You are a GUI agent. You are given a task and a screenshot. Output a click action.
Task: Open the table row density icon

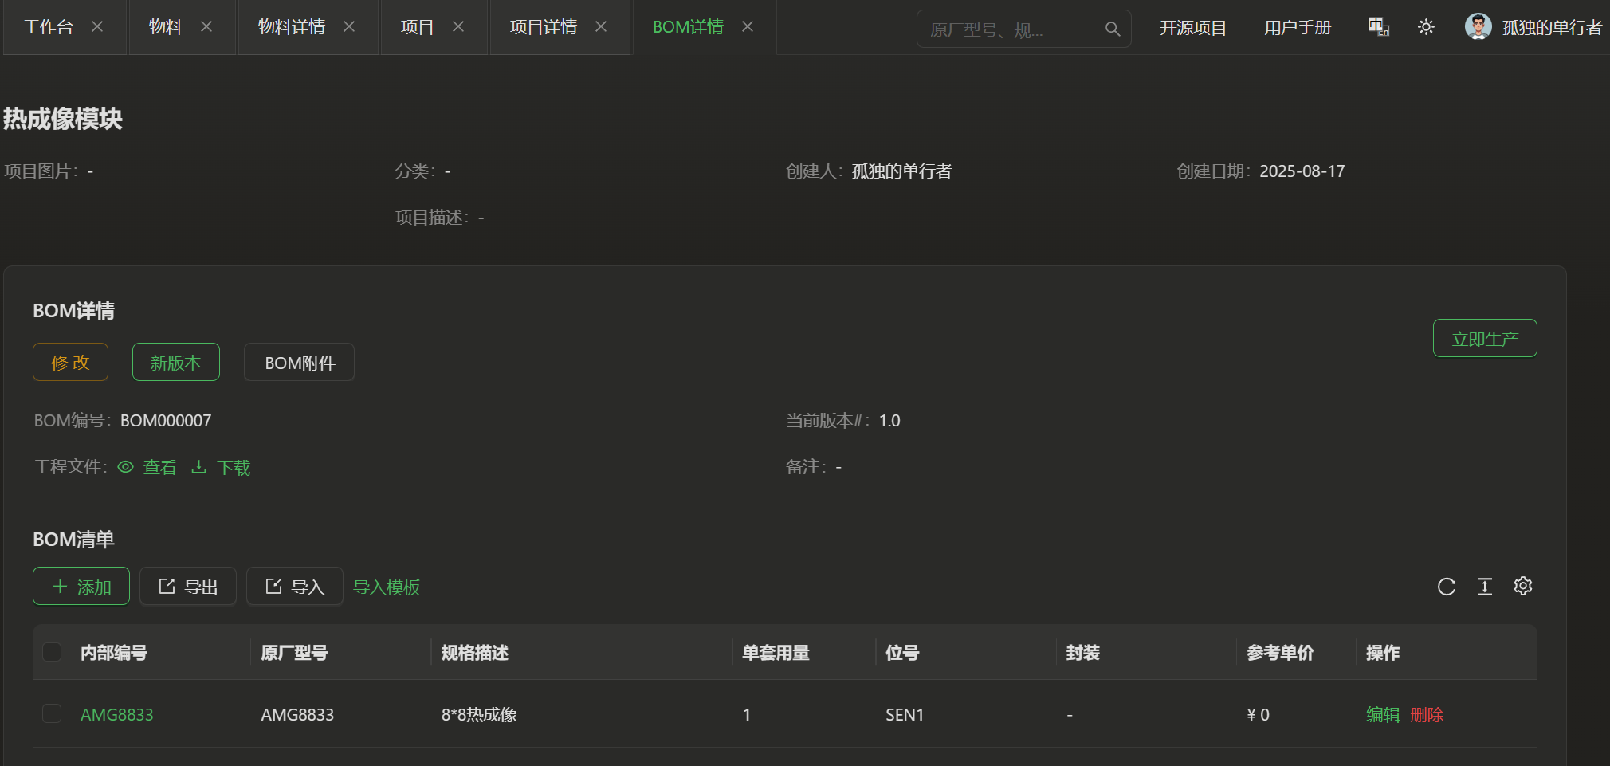(x=1484, y=587)
